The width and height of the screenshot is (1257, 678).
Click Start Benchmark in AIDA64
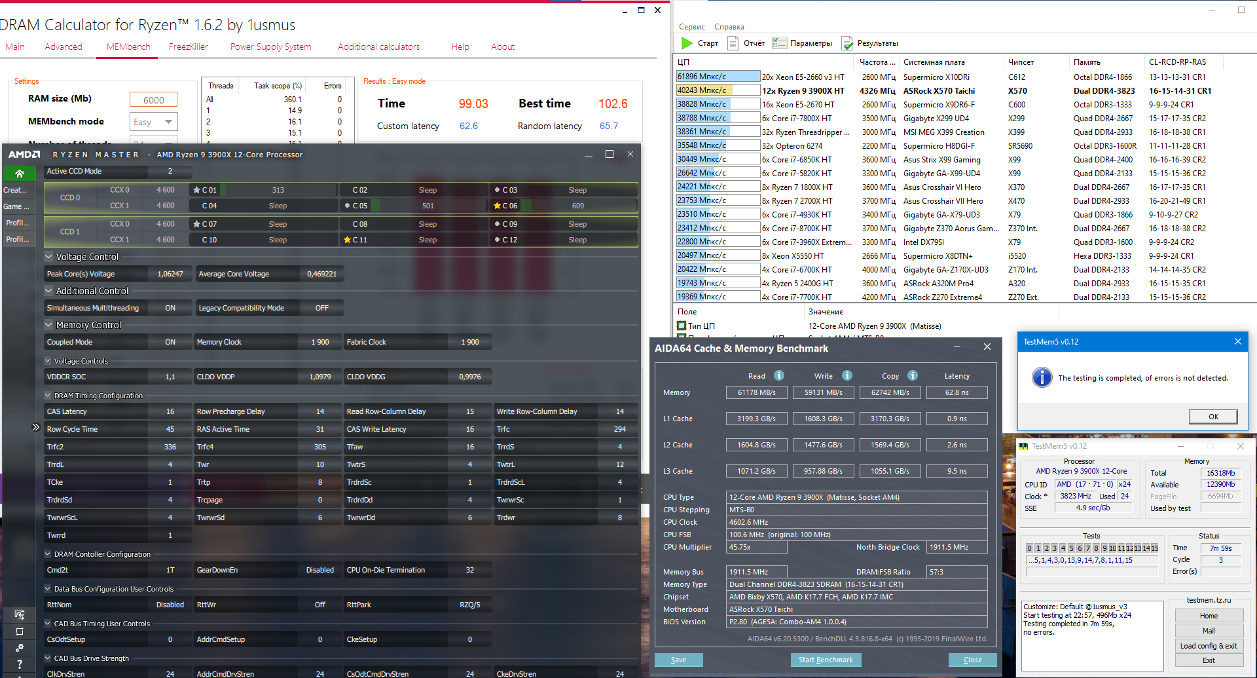pyautogui.click(x=826, y=660)
